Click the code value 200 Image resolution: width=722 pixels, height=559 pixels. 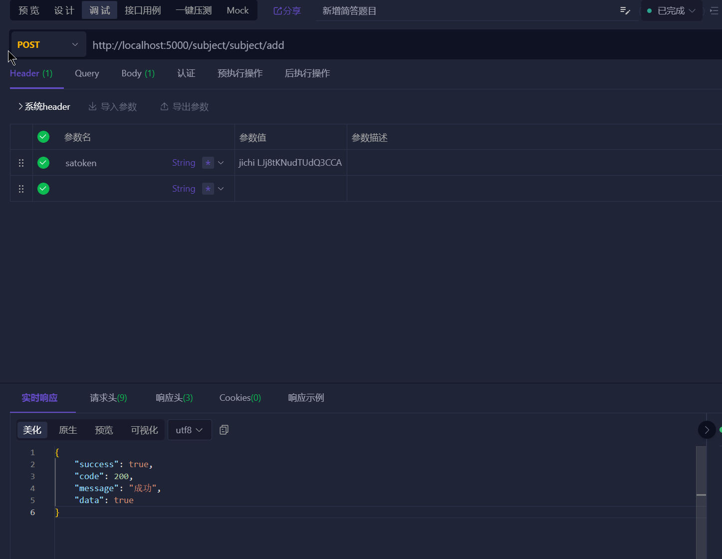coord(121,476)
